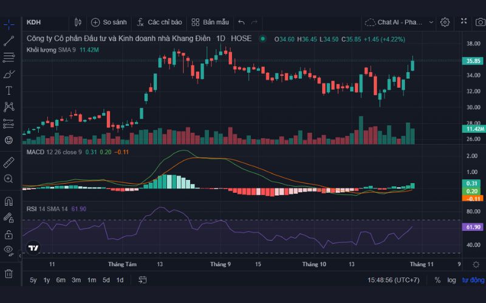Choose the brush drawing tool

pyautogui.click(x=9, y=74)
